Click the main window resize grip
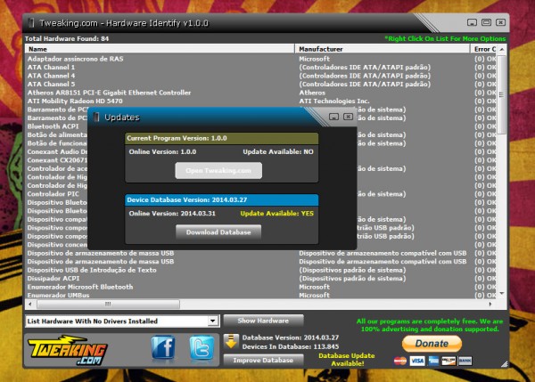 (x=505, y=364)
